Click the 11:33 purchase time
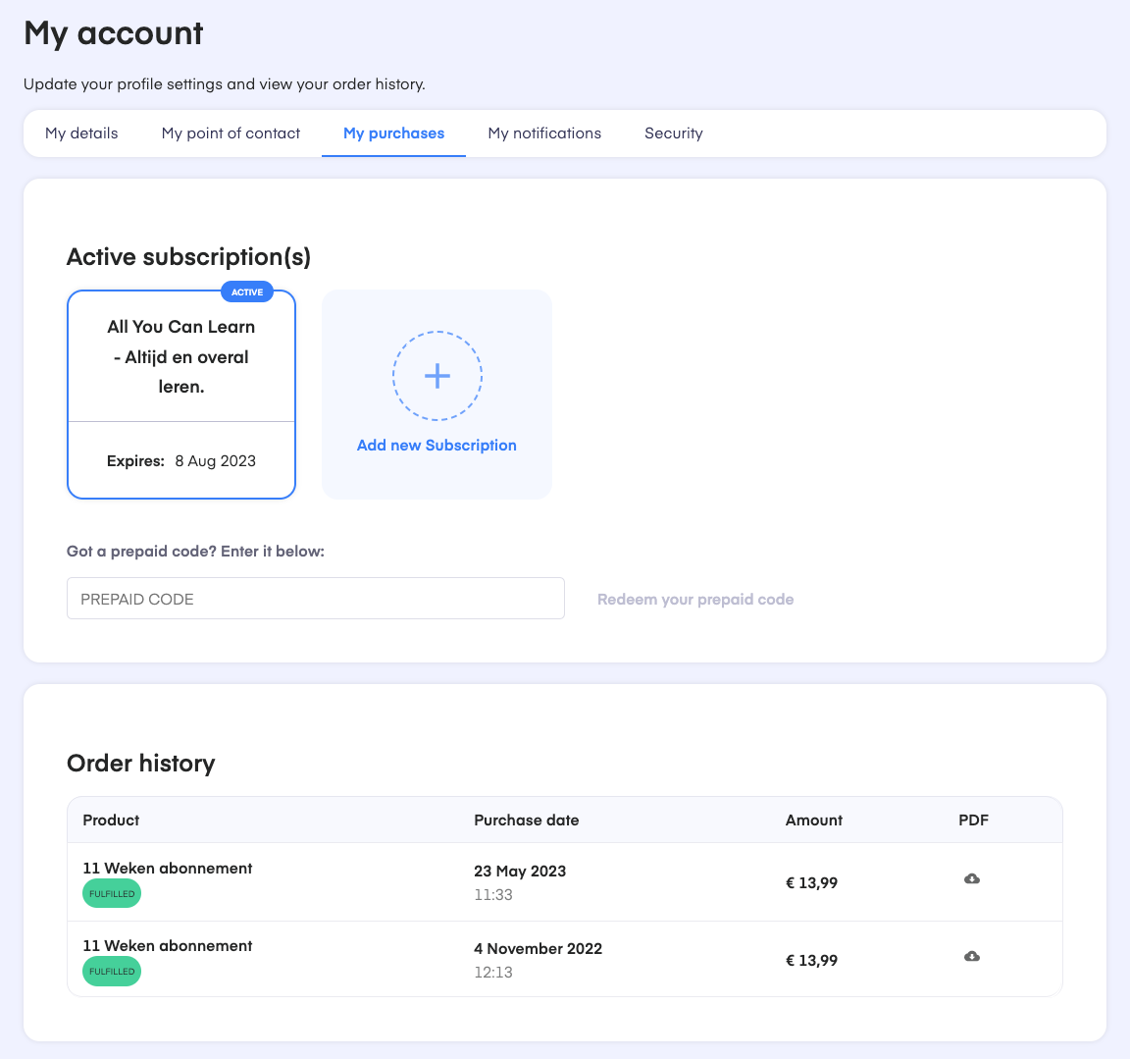This screenshot has height=1059, width=1130. pyautogui.click(x=493, y=895)
